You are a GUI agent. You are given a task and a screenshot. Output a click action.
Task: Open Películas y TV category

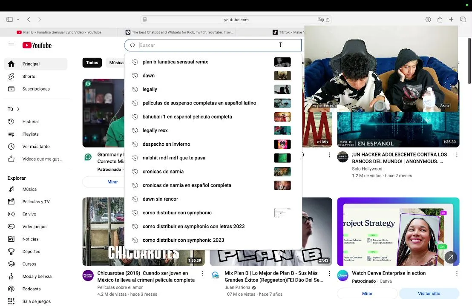click(35, 202)
